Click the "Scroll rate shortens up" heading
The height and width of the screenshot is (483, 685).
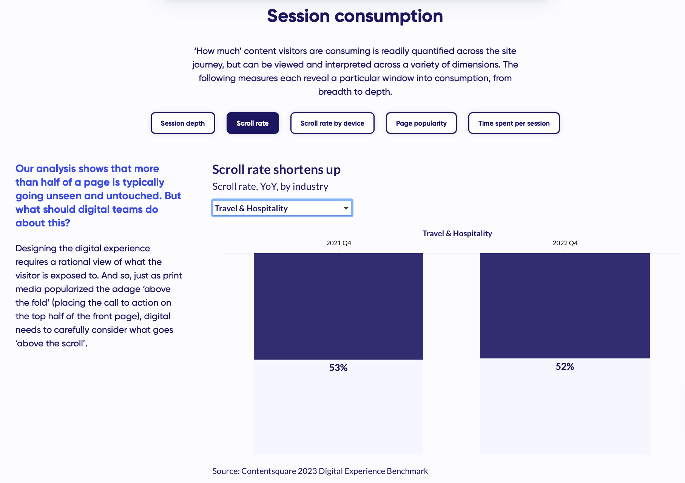(276, 169)
